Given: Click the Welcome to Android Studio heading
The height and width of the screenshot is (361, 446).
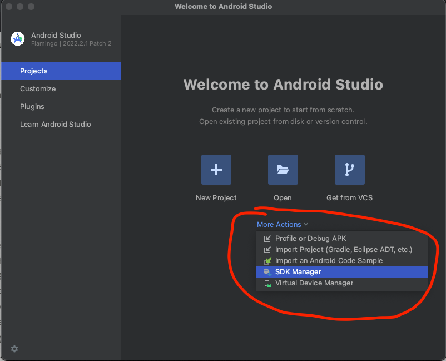Looking at the screenshot, I should coord(283,85).
